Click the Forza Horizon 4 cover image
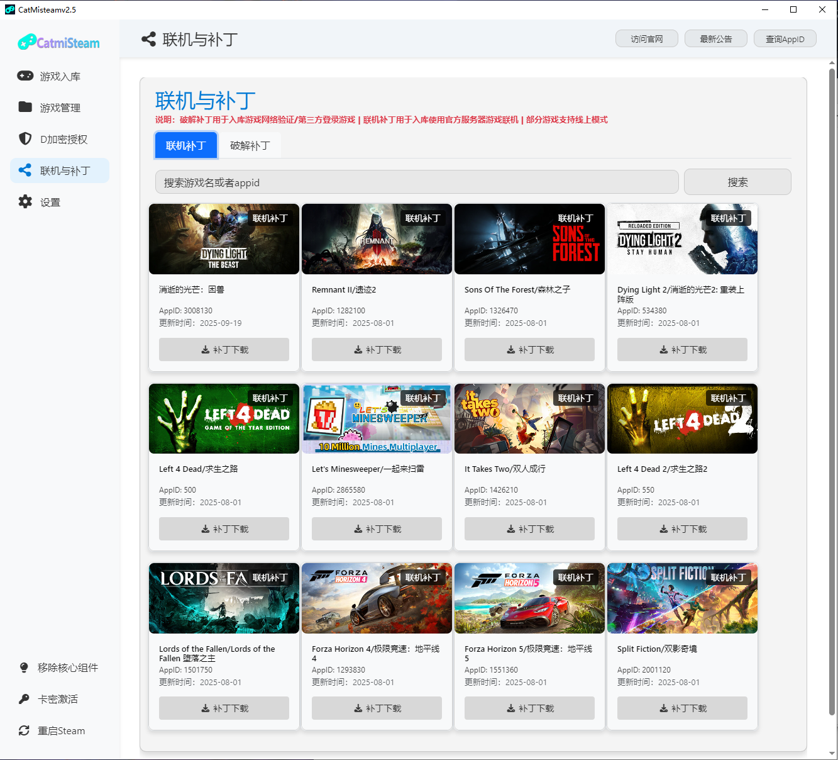This screenshot has width=838, height=760. coord(377,598)
